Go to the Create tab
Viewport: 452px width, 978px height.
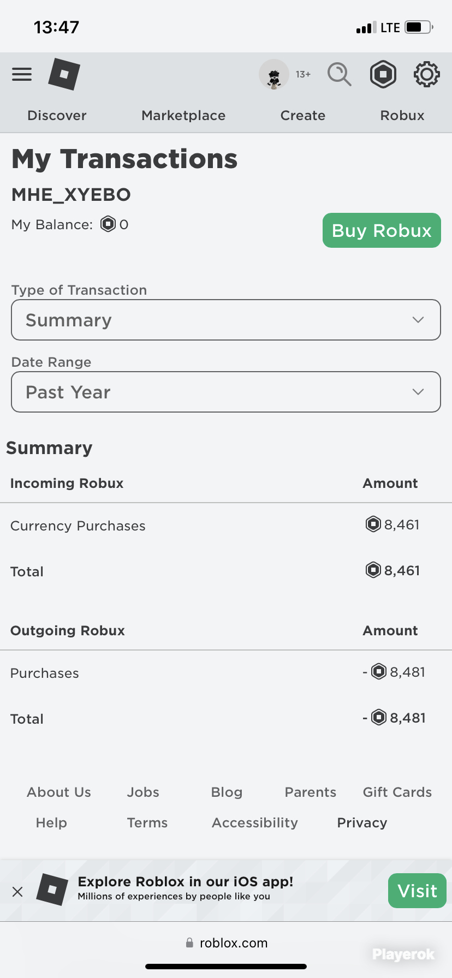click(x=303, y=115)
